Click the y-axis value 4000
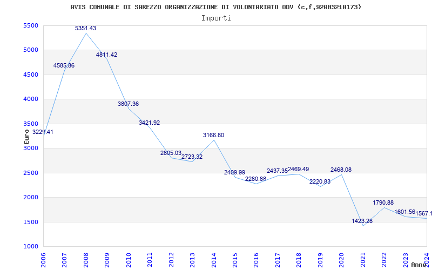Viewport: 432px width, 270px height. click(x=31, y=99)
